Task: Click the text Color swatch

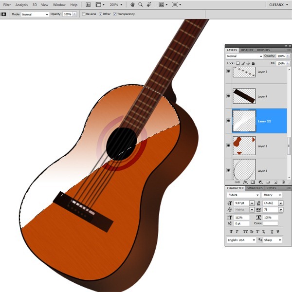Action: [271, 223]
